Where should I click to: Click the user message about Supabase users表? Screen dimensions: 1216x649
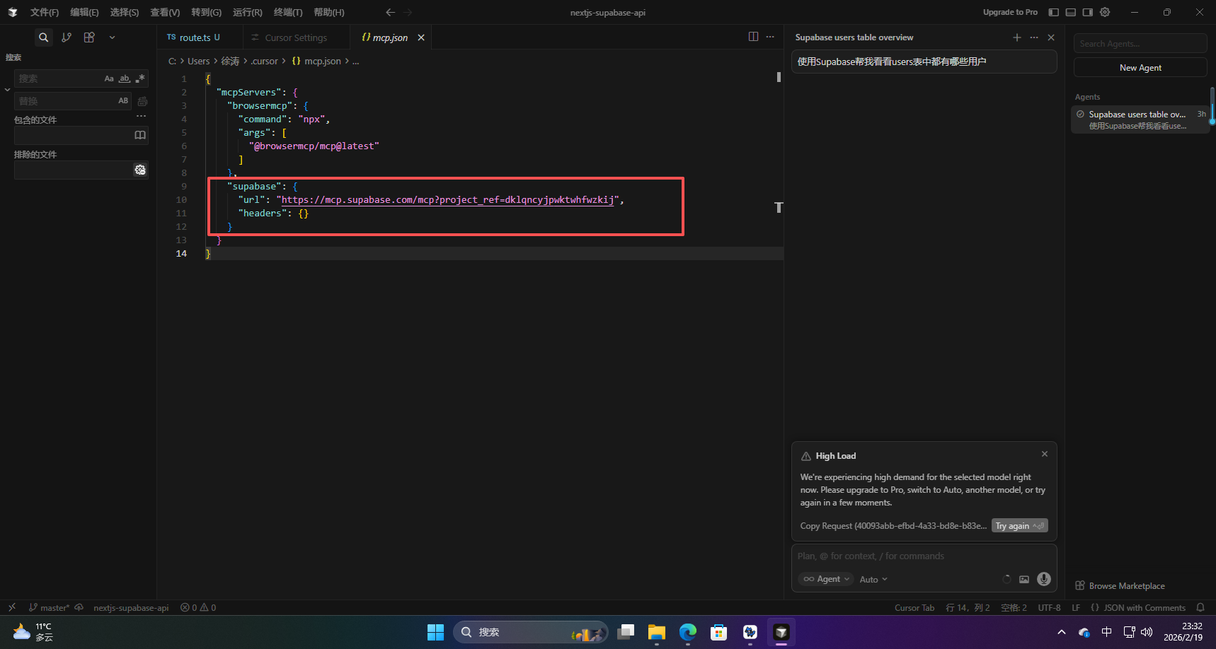(924, 62)
